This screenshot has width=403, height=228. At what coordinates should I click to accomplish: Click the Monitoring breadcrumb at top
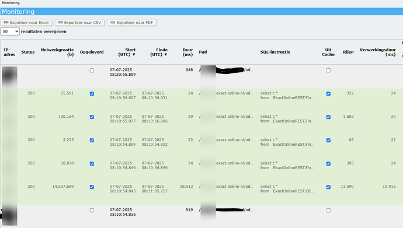pyautogui.click(x=11, y=3)
